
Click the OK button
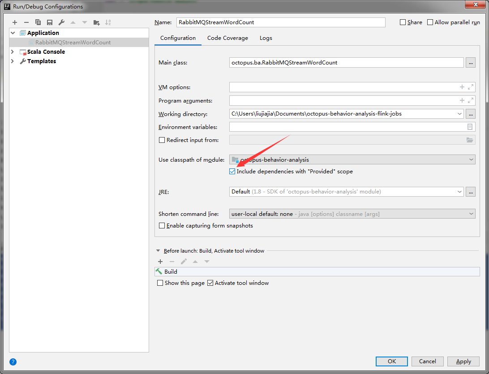click(391, 361)
